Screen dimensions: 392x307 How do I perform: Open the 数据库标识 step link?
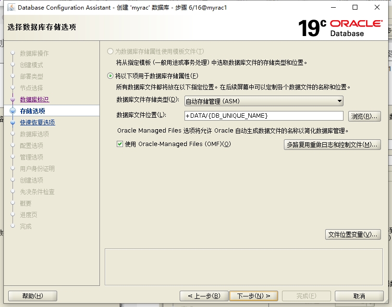(x=35, y=99)
